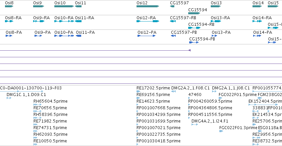Select the RP004260059.5prime EST

click(x=189, y=105)
